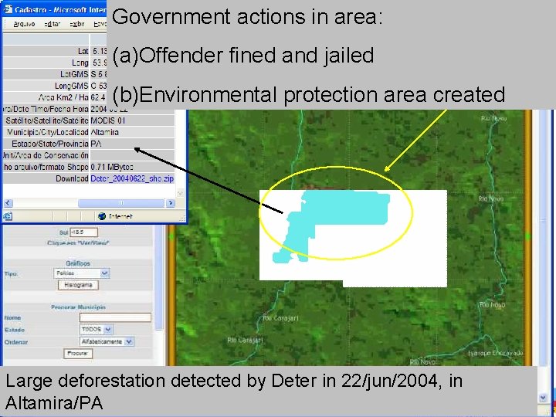Viewport: 556px width, 417px height.
Task: Click the 'LatGMS' row label
Action: (74, 74)
